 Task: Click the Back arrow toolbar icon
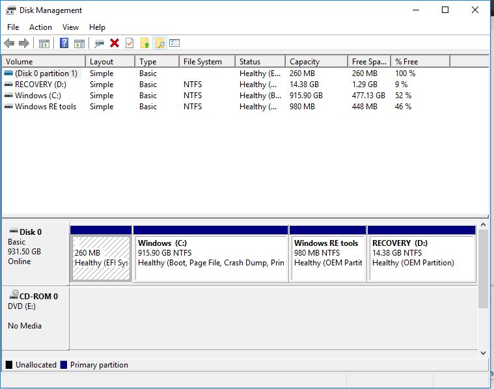(9, 43)
